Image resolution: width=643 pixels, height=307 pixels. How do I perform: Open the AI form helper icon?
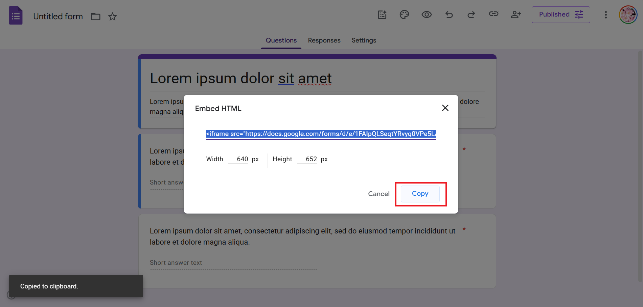point(382,15)
